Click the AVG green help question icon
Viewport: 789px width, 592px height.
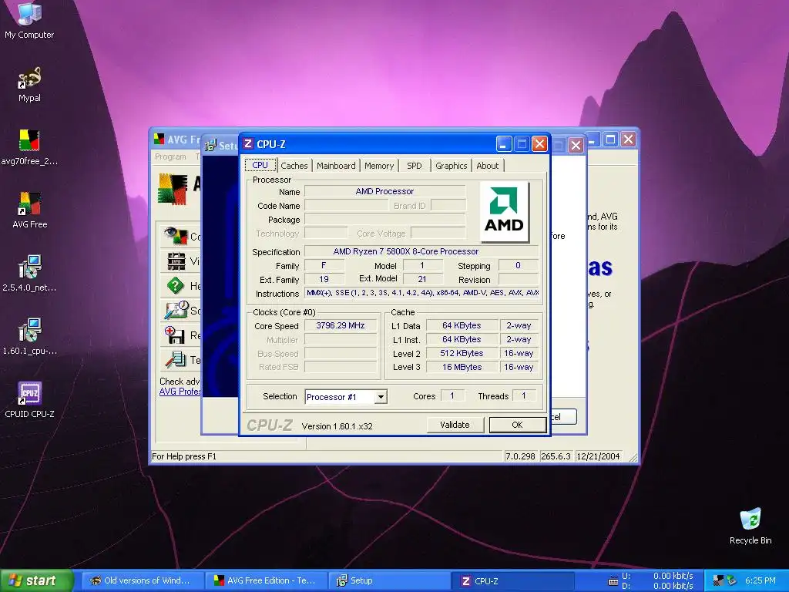coord(175,286)
